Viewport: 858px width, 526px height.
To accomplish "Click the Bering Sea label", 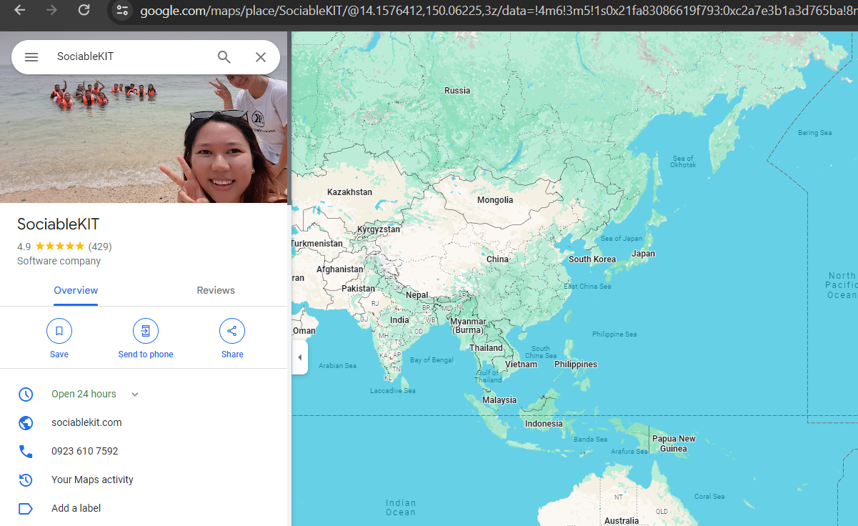I will (814, 133).
